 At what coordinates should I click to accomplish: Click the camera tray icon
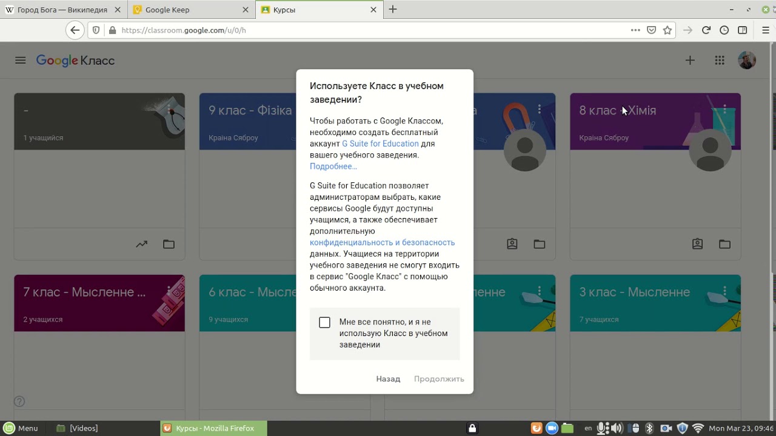666,428
